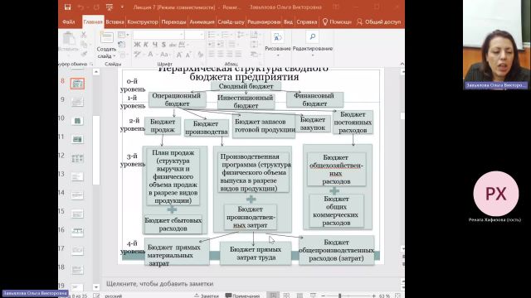
Task: Open the Примечания comments pane
Action: (242, 296)
